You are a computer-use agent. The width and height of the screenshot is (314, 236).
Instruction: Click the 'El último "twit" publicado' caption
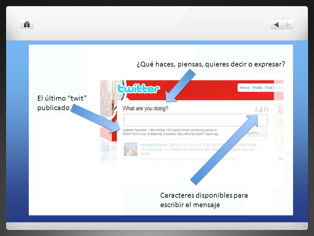click(62, 103)
